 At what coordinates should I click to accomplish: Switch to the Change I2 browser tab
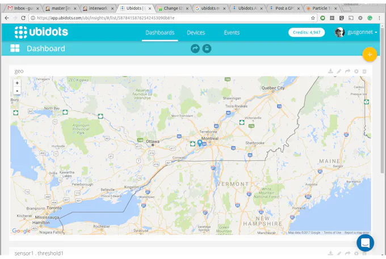[173, 9]
